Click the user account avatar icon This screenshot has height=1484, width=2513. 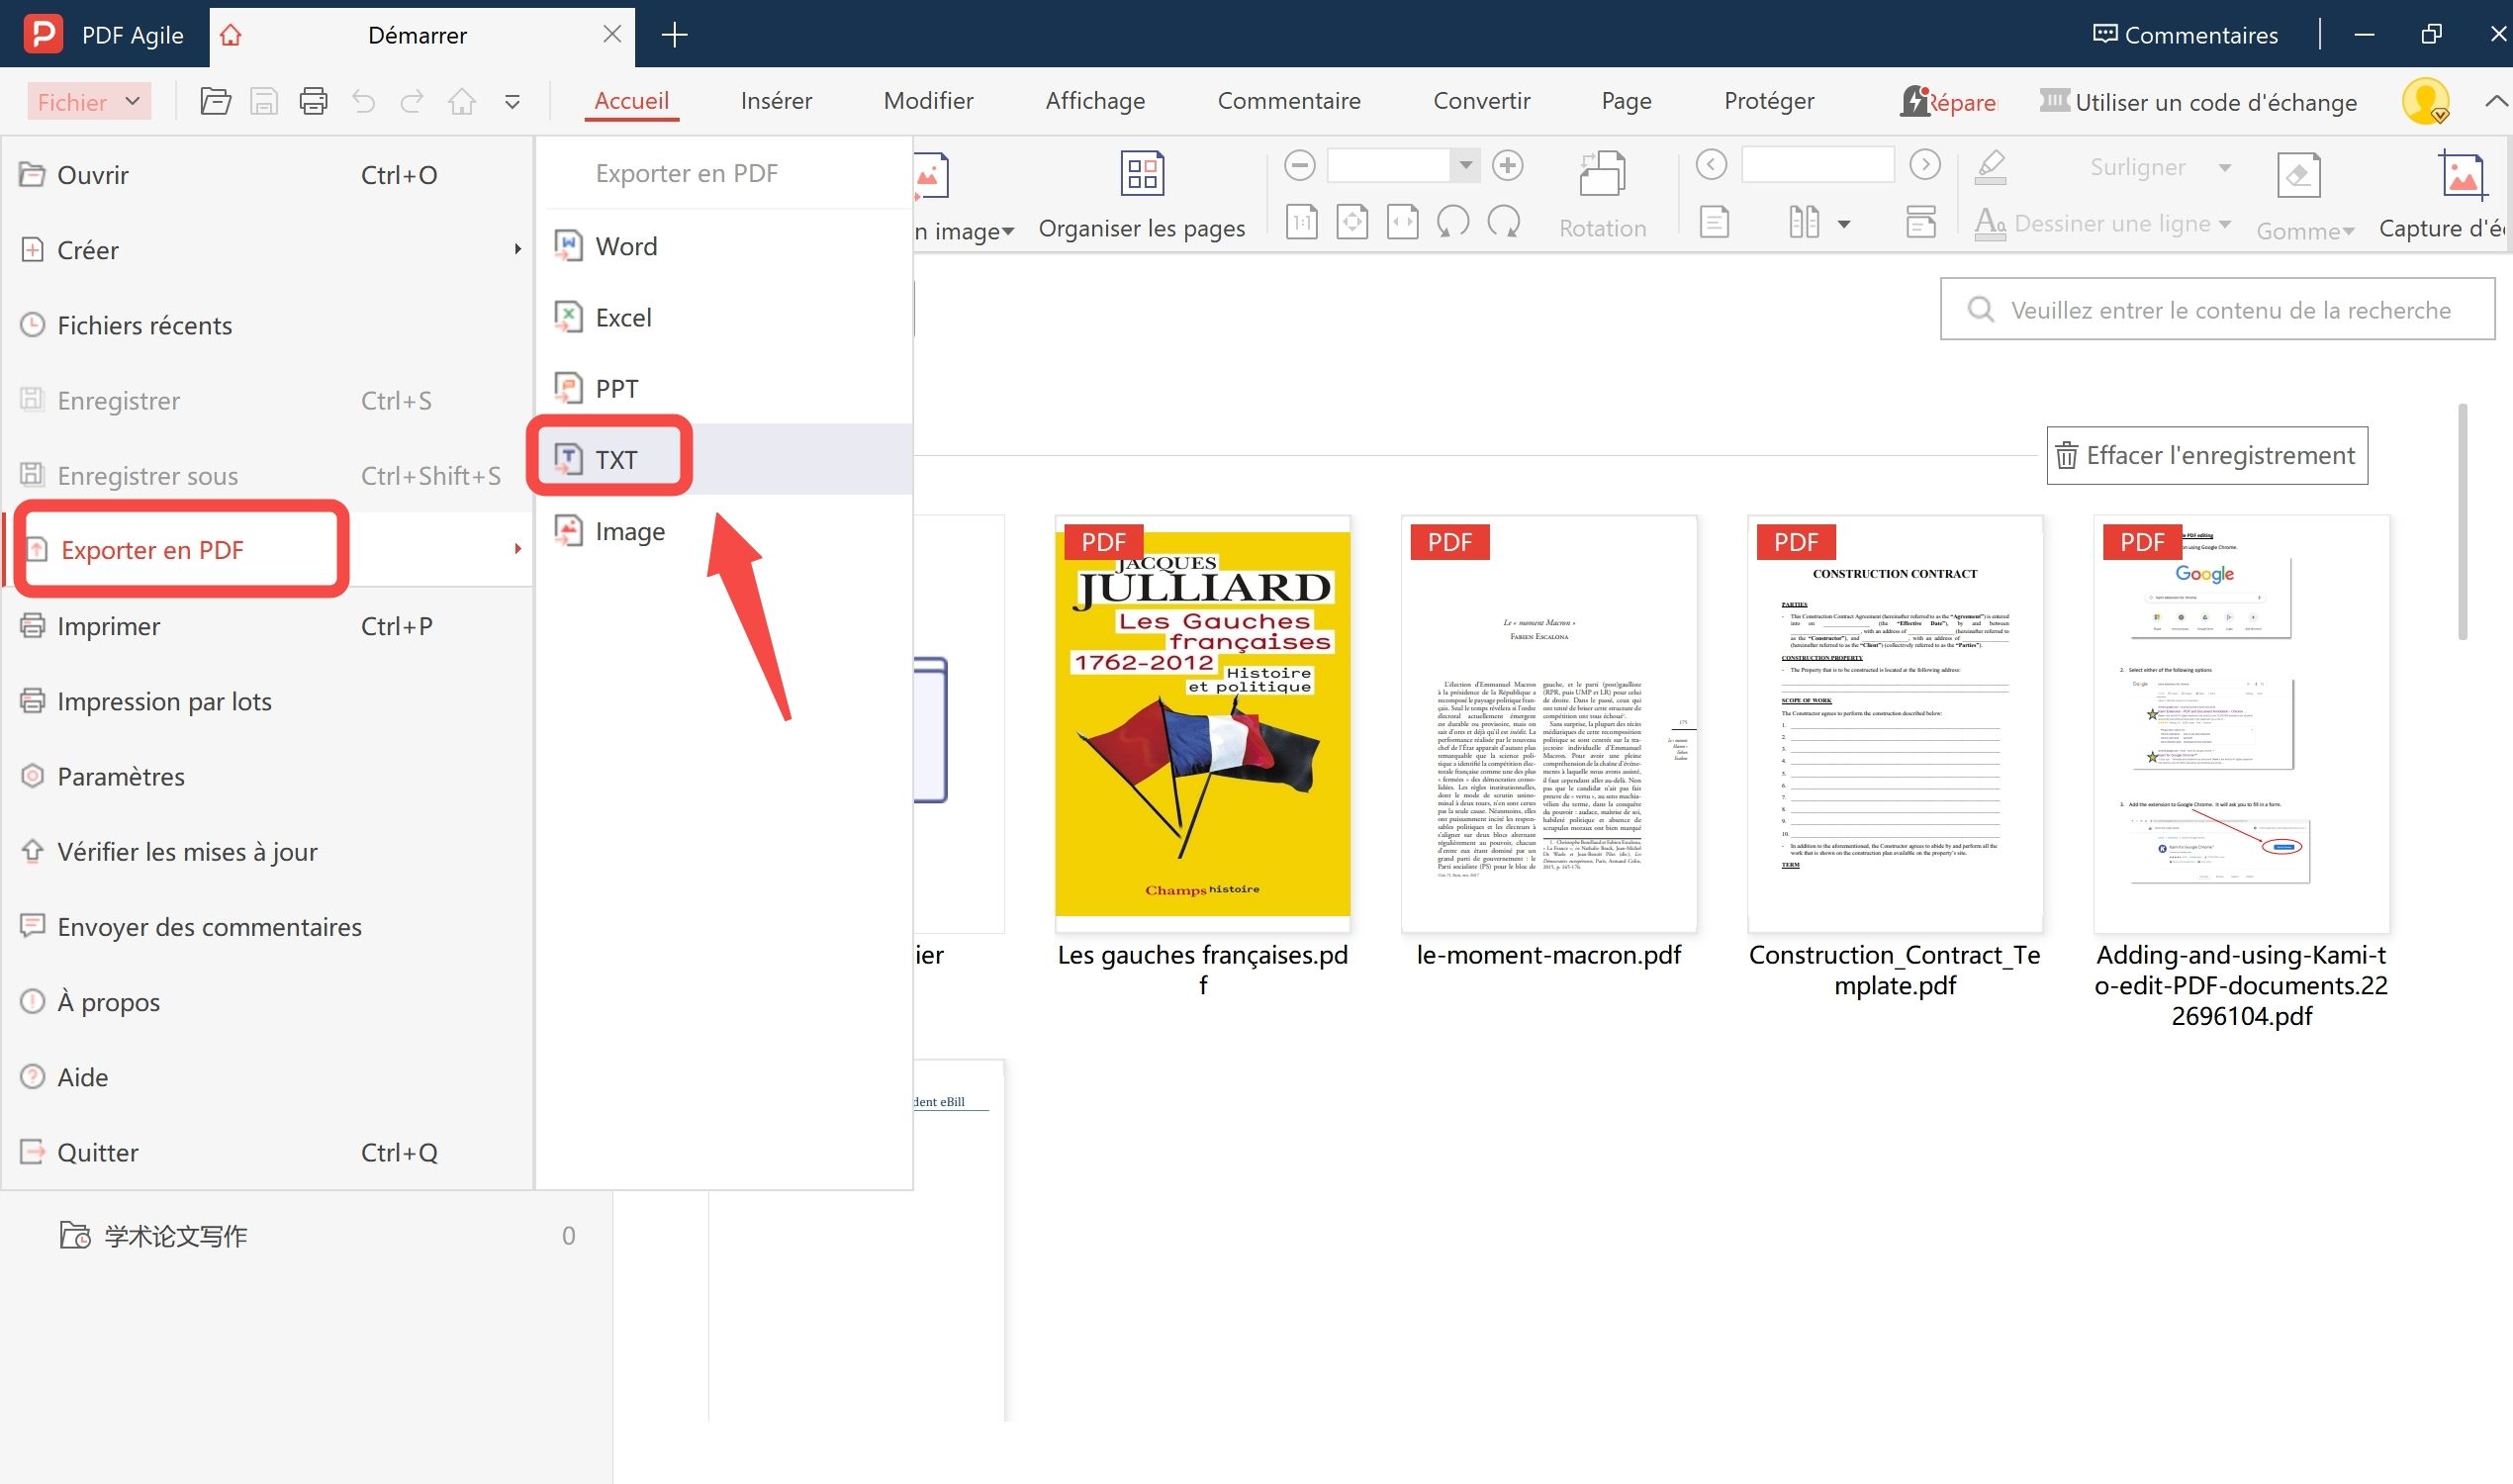coord(2425,101)
